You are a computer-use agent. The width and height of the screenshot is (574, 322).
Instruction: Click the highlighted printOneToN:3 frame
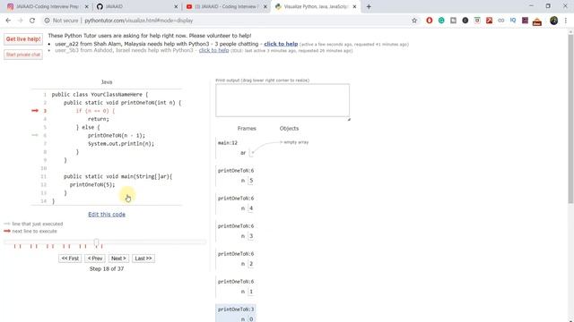point(236,314)
